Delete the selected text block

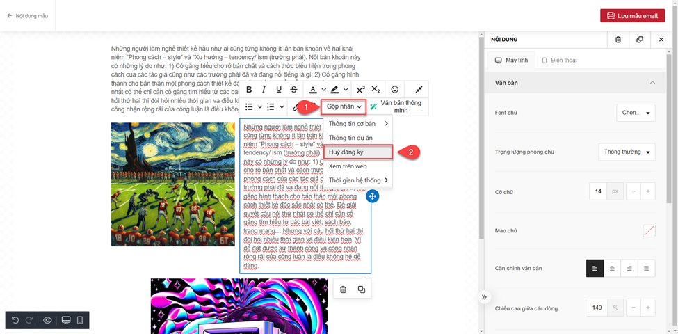click(x=343, y=289)
